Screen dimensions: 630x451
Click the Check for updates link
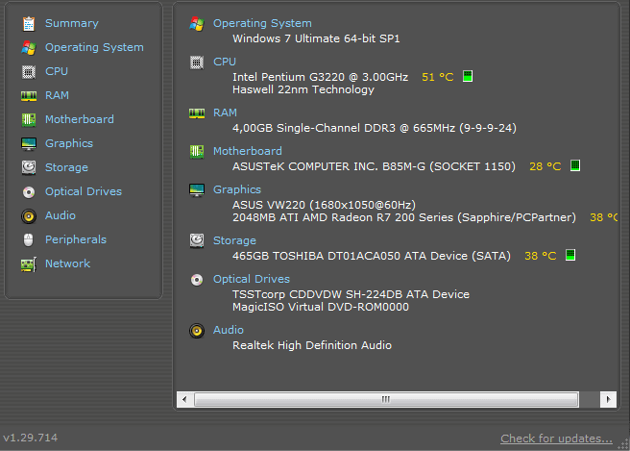pos(556,438)
